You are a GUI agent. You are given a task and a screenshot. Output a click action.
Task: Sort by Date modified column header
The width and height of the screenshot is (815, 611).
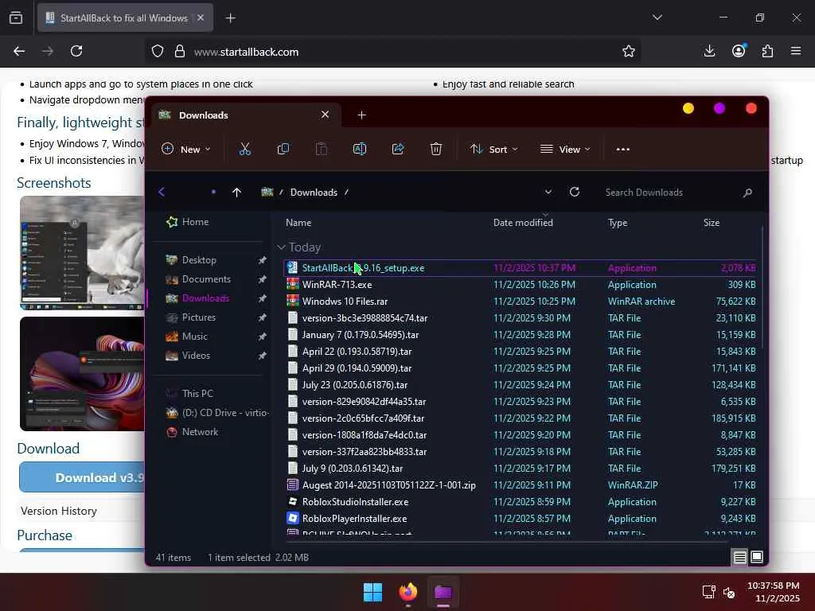coord(523,223)
